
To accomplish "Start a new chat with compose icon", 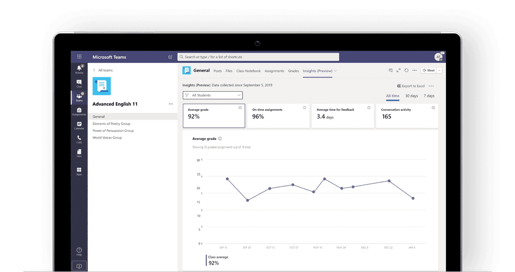I will [x=170, y=57].
